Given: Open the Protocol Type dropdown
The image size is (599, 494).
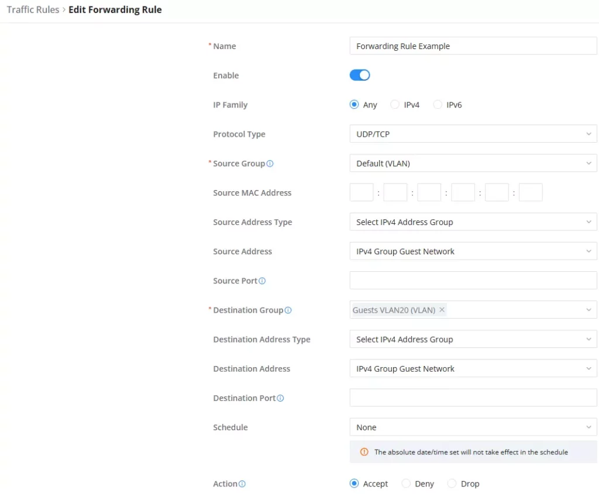Looking at the screenshot, I should point(473,134).
